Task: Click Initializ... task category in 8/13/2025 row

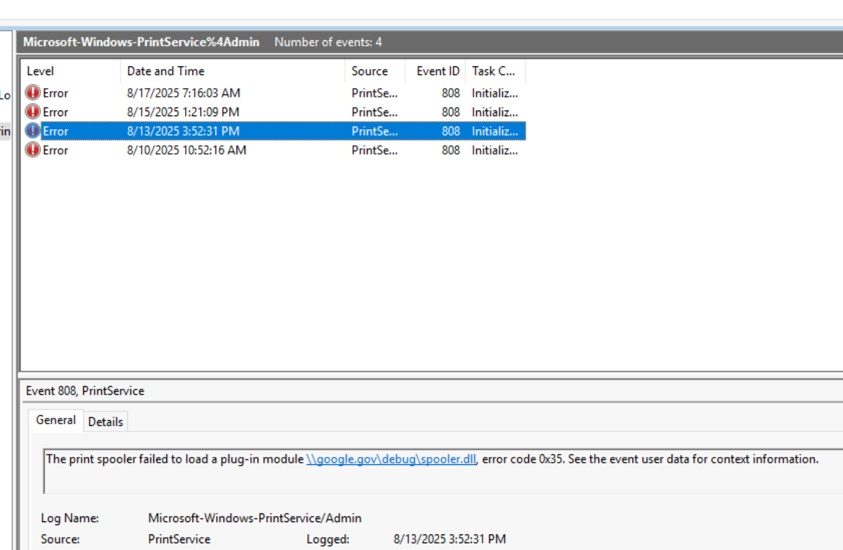Action: pyautogui.click(x=495, y=131)
